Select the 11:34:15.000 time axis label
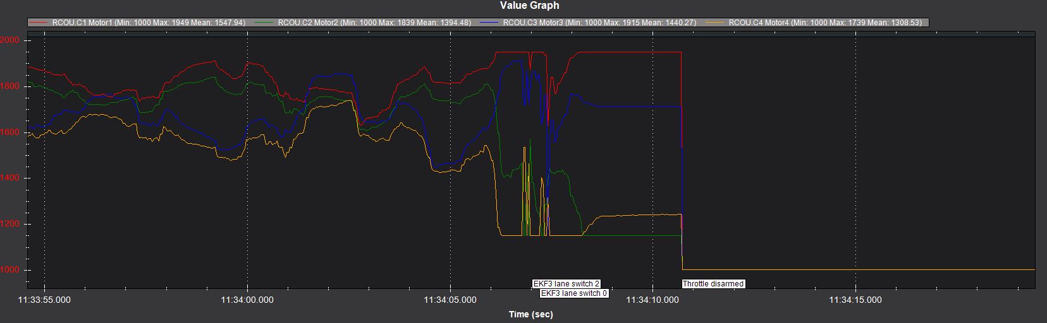The height and width of the screenshot is (323, 1047). (x=855, y=300)
